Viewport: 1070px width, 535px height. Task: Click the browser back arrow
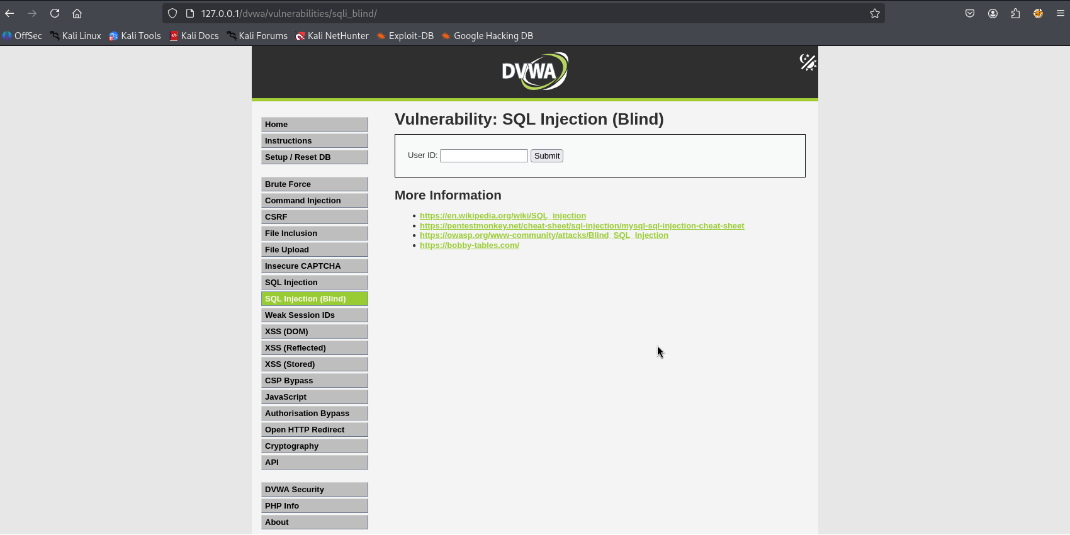coord(9,13)
